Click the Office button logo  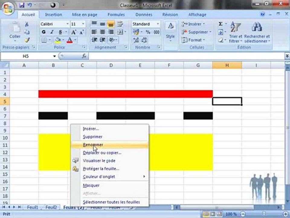click(x=8, y=8)
